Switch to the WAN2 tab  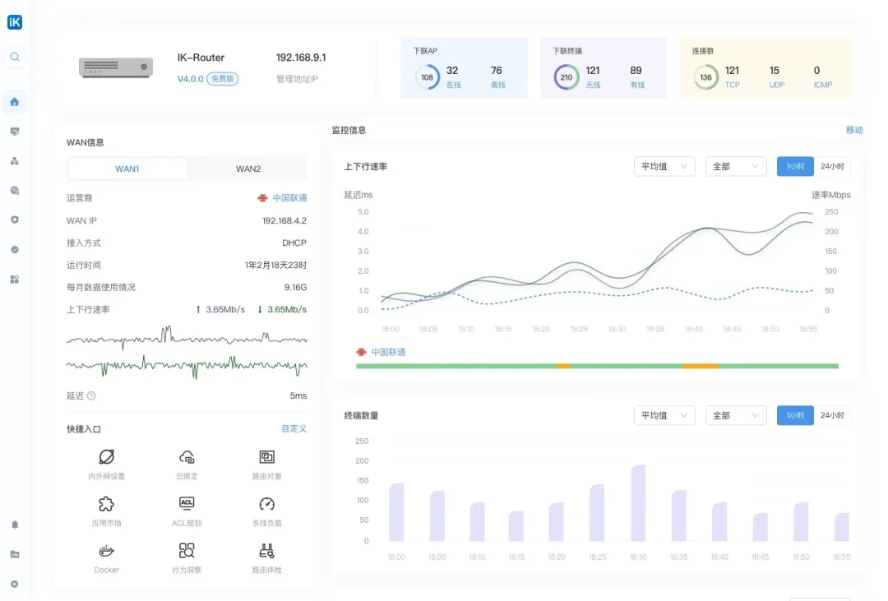(248, 169)
